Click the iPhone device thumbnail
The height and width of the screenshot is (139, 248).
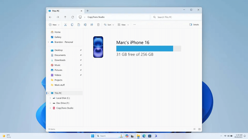pos(98,47)
